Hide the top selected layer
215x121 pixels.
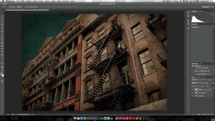[x=192, y=89]
